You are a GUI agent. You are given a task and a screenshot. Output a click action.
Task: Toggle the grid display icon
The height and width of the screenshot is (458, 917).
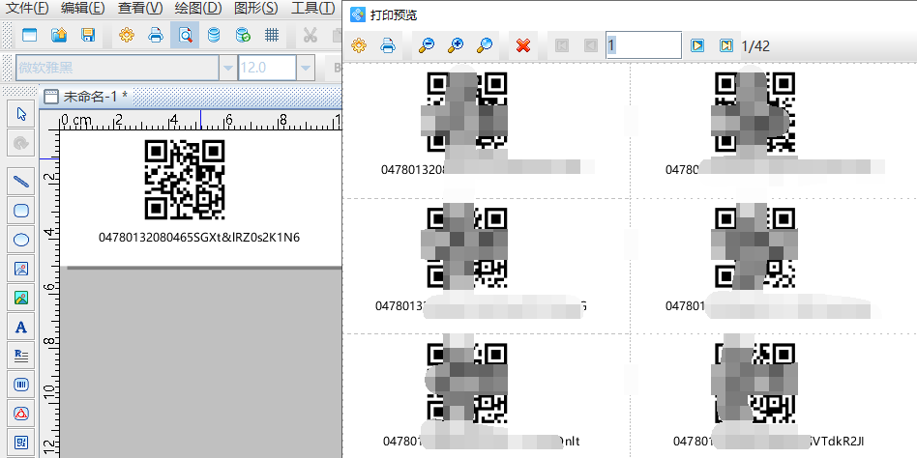pos(272,35)
